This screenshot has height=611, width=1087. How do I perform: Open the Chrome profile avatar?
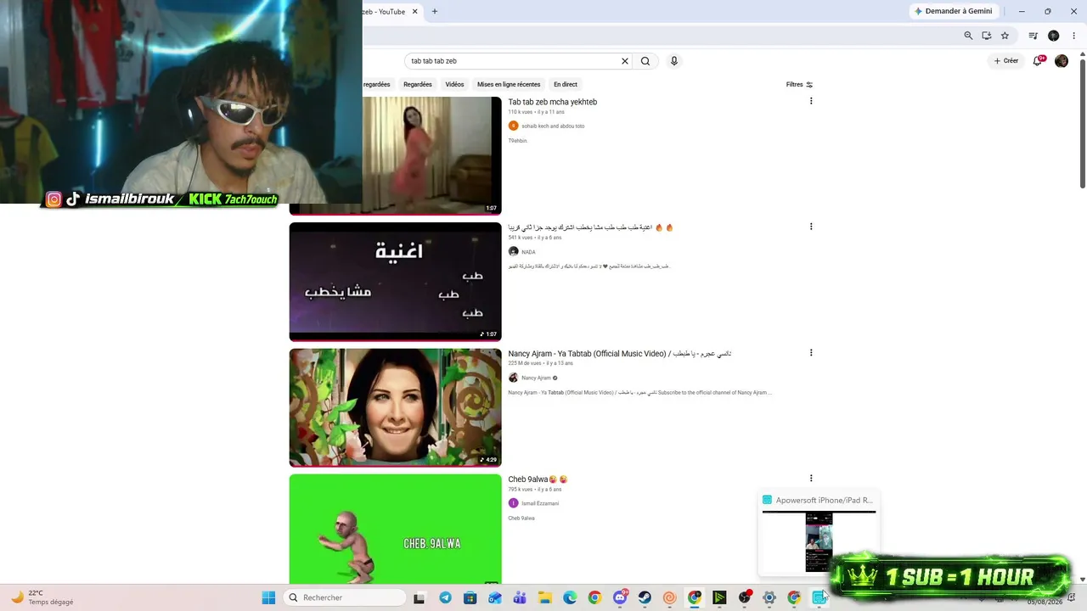point(1054,36)
